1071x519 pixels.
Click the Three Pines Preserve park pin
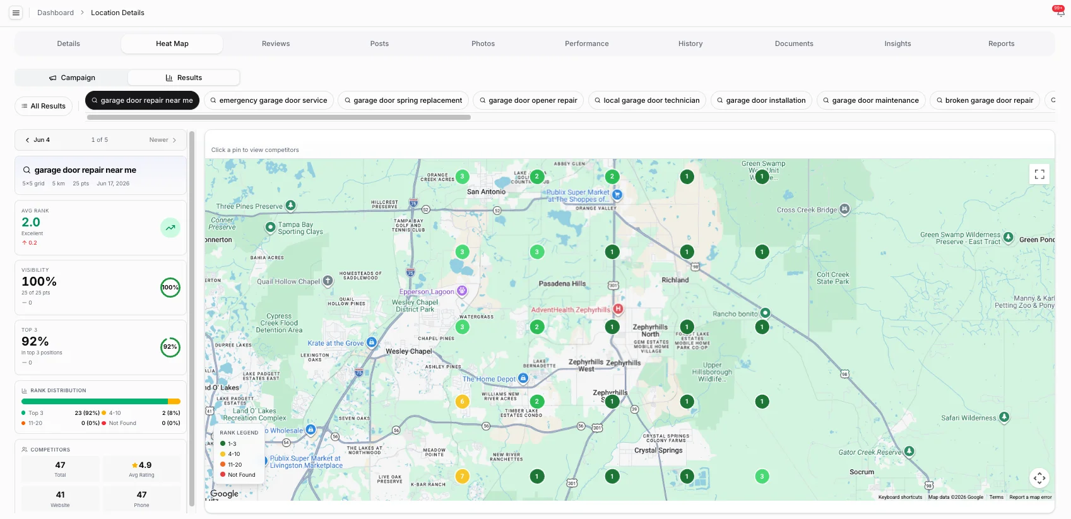(290, 206)
